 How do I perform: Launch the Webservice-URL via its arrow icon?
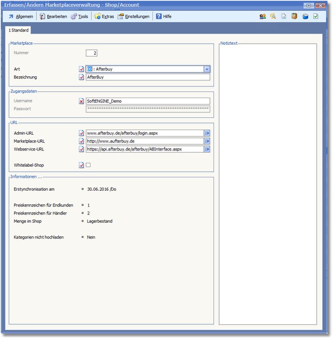(207, 149)
